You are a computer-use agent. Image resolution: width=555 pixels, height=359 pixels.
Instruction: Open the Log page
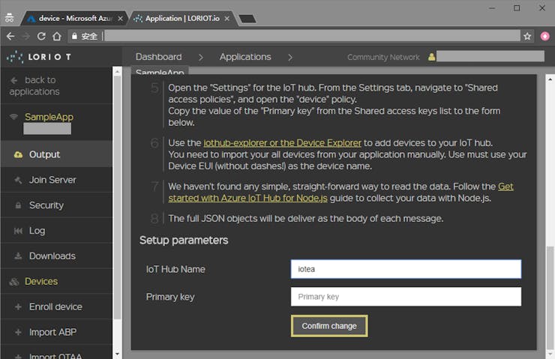pos(57,231)
